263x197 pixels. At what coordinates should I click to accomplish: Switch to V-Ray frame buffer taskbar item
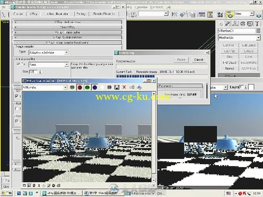[146, 193]
